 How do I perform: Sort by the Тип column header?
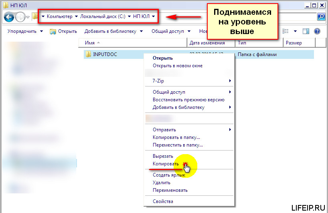coord(259,43)
